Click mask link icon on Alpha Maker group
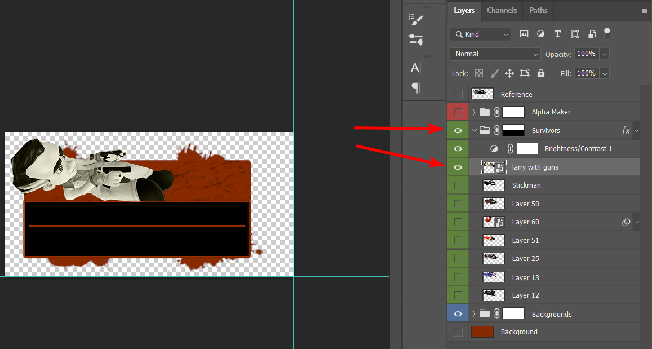 (x=497, y=112)
